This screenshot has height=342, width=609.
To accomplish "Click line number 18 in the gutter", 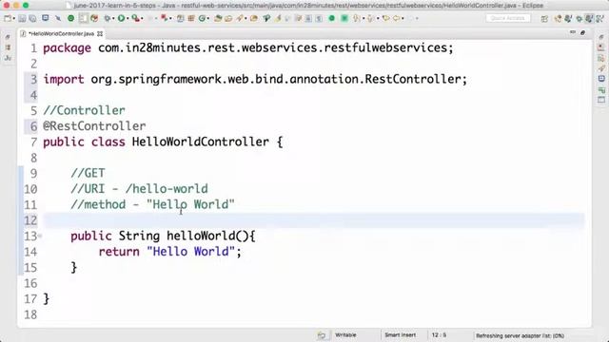I will [30, 314].
